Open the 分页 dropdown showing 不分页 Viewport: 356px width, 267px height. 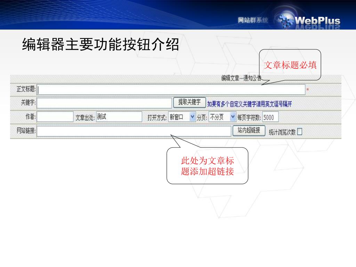point(222,117)
